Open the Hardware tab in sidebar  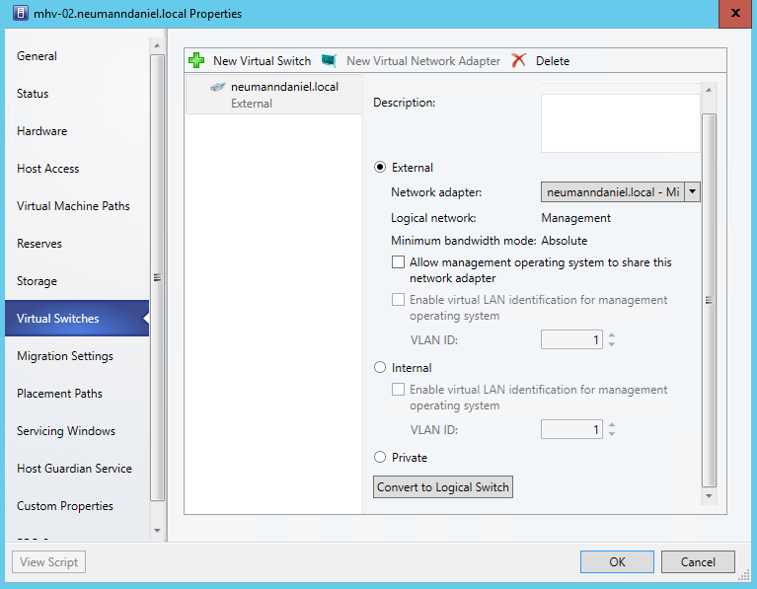point(42,131)
